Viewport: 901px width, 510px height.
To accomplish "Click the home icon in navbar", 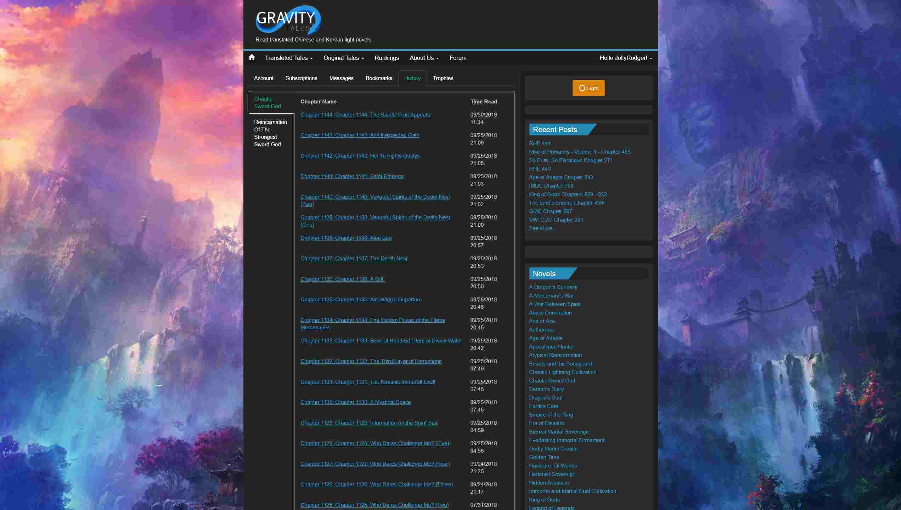I will click(252, 57).
